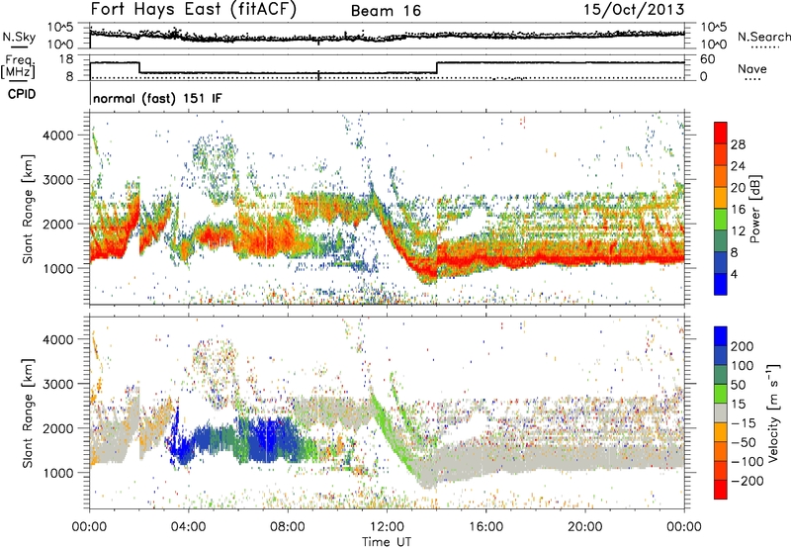Click the "Fort Hays East (fitACF)" title

(x=194, y=10)
